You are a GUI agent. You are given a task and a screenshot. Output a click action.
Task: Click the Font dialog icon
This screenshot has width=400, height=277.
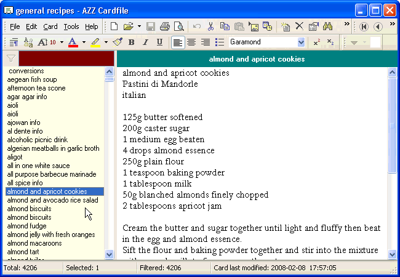[x=28, y=42]
